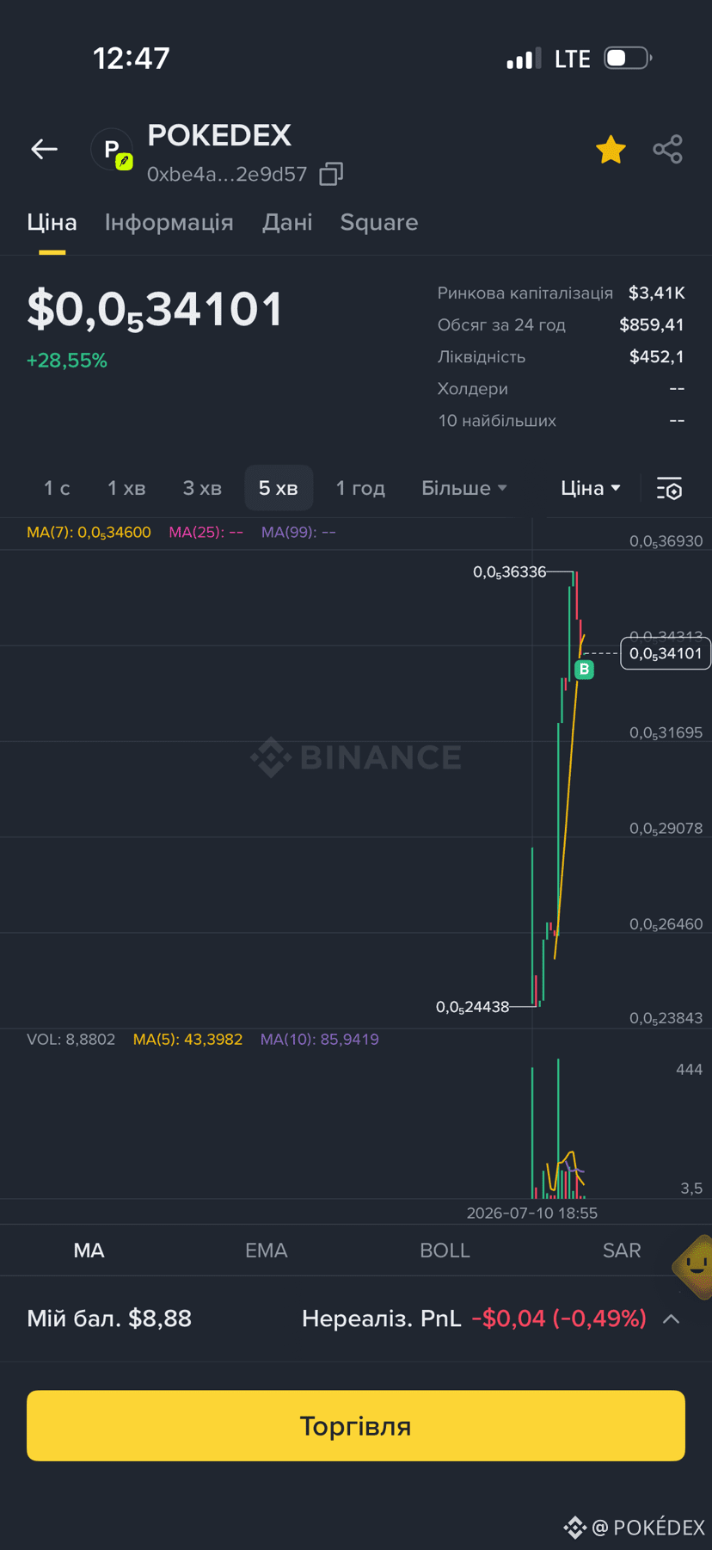Tap the Нереаліз. PnL -$0,04 value
The image size is (712, 1550).
559,1318
